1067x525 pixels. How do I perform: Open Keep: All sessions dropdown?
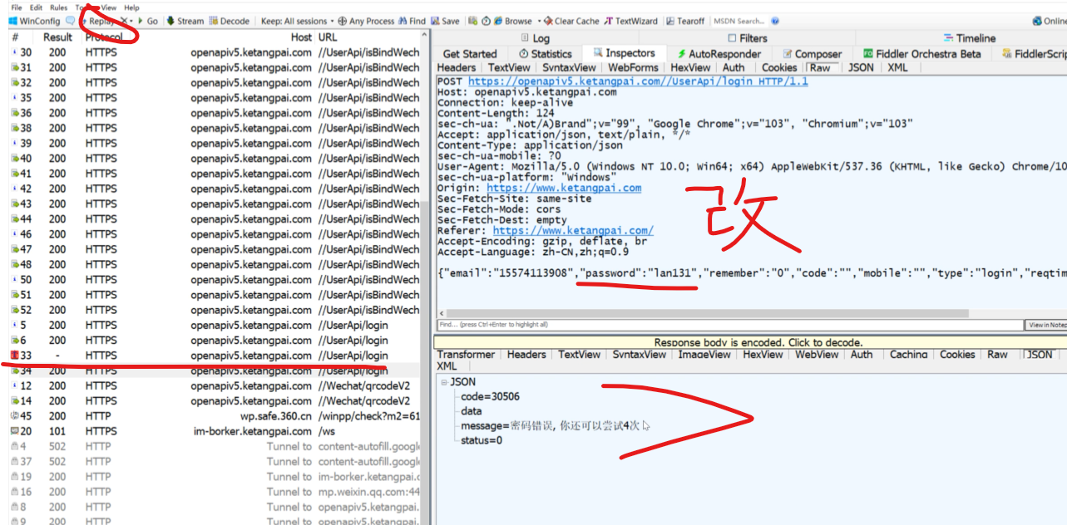point(298,21)
